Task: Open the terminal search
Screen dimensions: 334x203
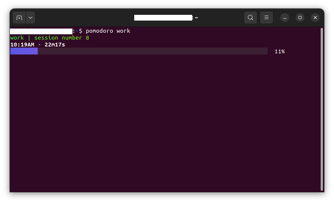Action: (x=250, y=18)
